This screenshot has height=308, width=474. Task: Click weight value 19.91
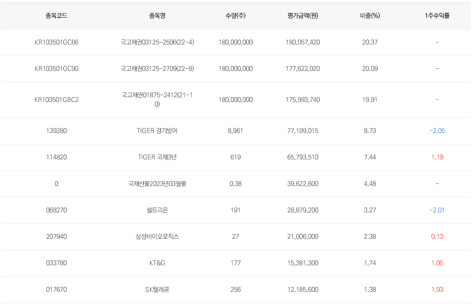370,100
